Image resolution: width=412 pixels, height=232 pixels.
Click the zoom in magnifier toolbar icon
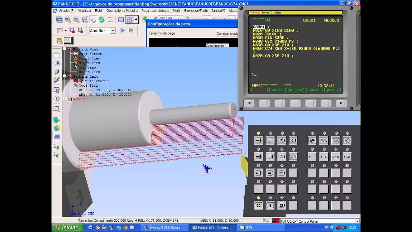tap(68, 20)
